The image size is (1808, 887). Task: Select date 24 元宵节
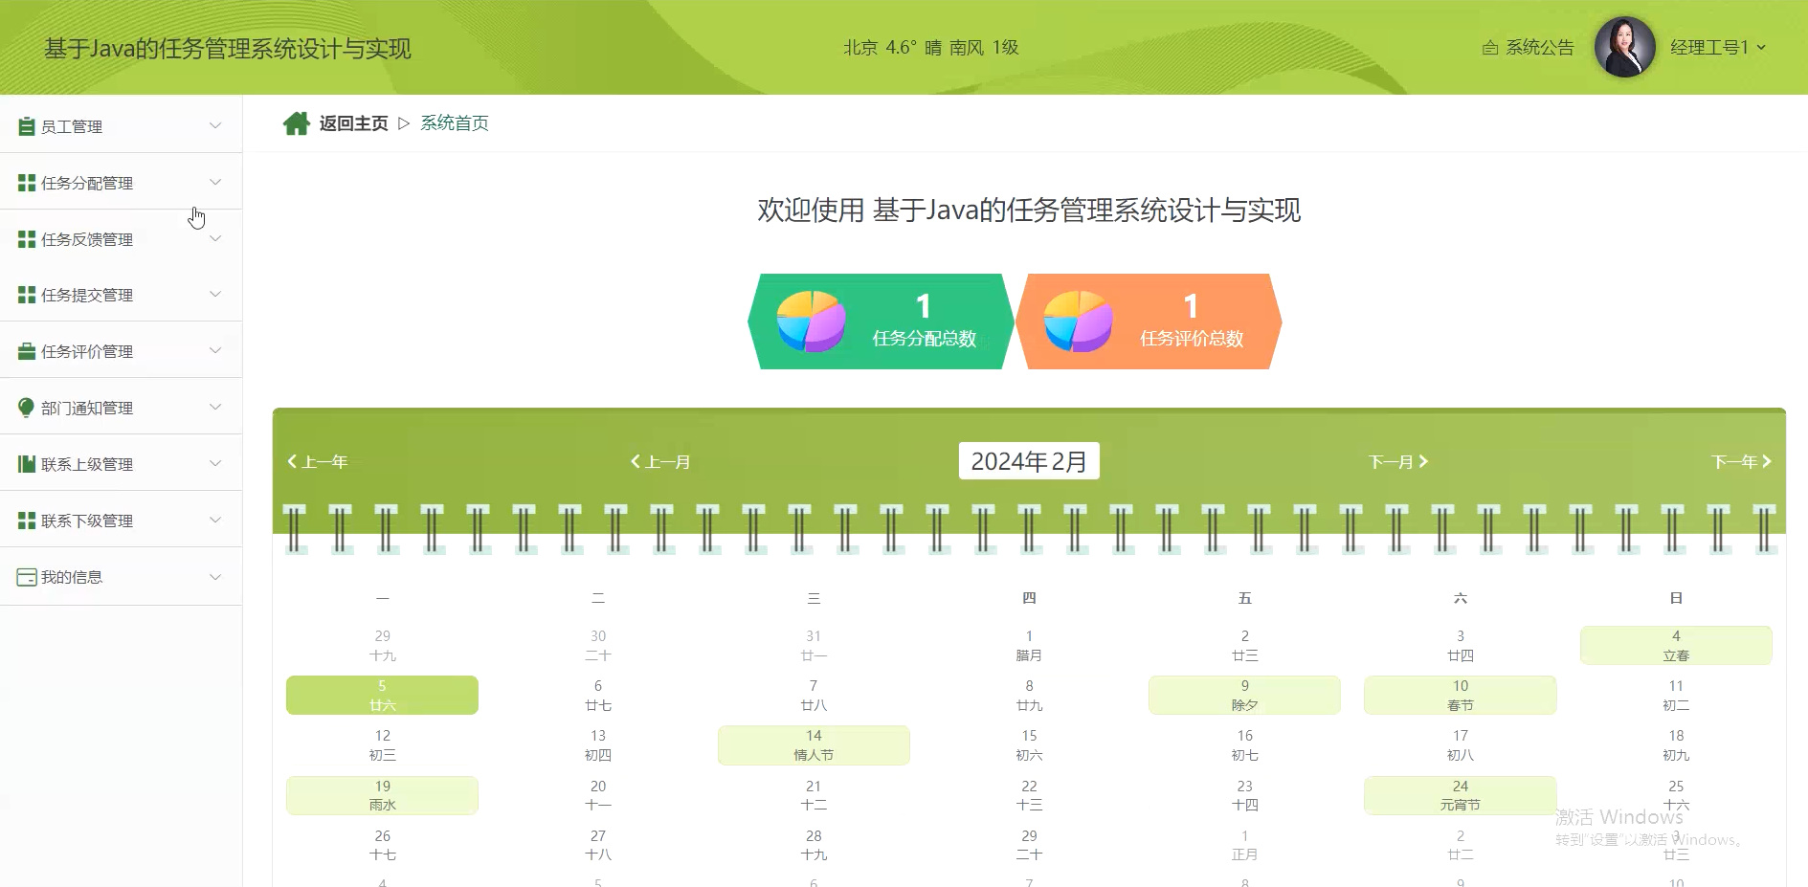pos(1461,795)
